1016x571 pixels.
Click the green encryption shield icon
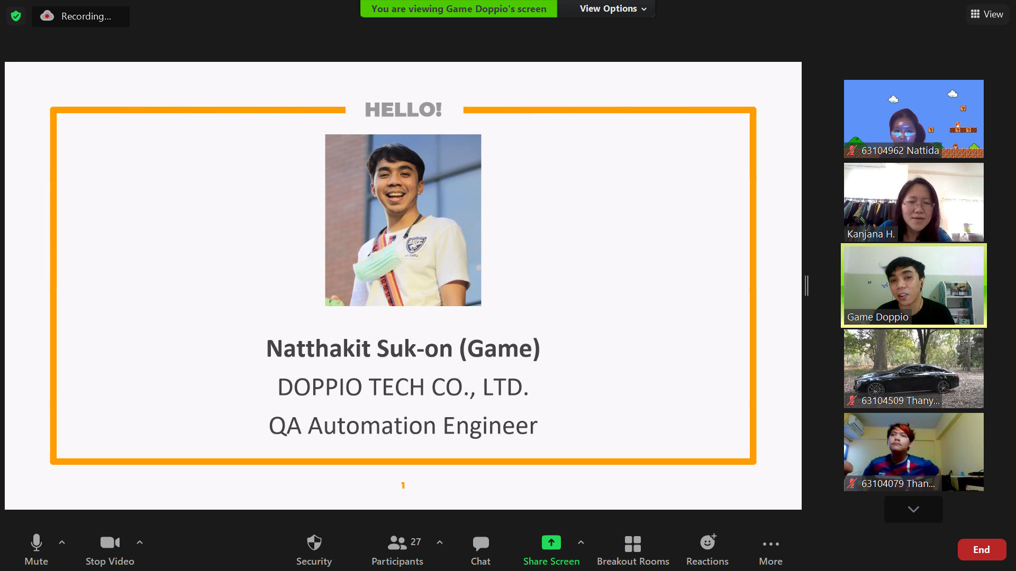click(x=16, y=16)
